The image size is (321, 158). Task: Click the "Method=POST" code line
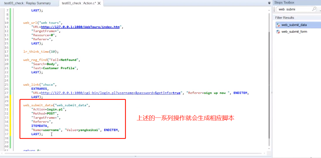44,113
